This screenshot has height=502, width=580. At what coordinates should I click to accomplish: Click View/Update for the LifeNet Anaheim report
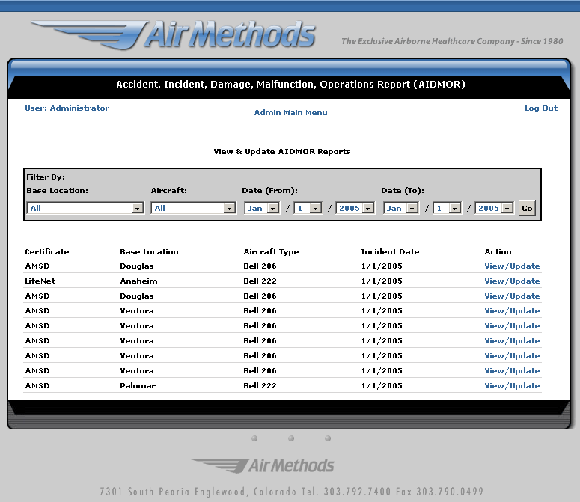pyautogui.click(x=512, y=281)
